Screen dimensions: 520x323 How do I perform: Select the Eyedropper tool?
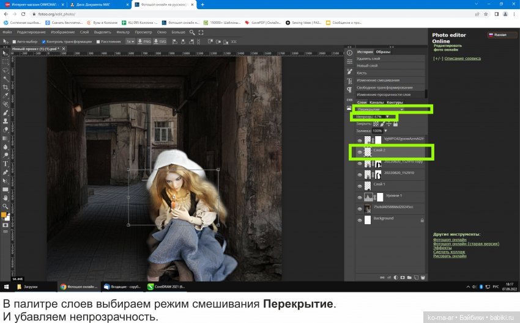(x=6, y=96)
